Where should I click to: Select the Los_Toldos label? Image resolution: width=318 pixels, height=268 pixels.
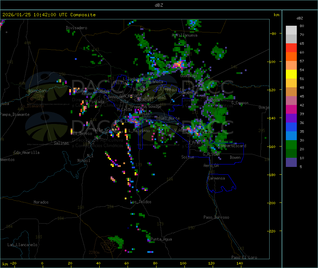click(x=141, y=202)
